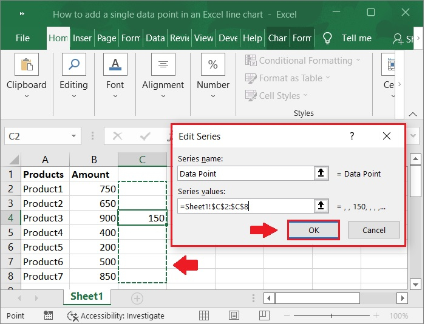Switch to Page Break Preview icon
Viewport: 425px width, 324px height.
264,316
